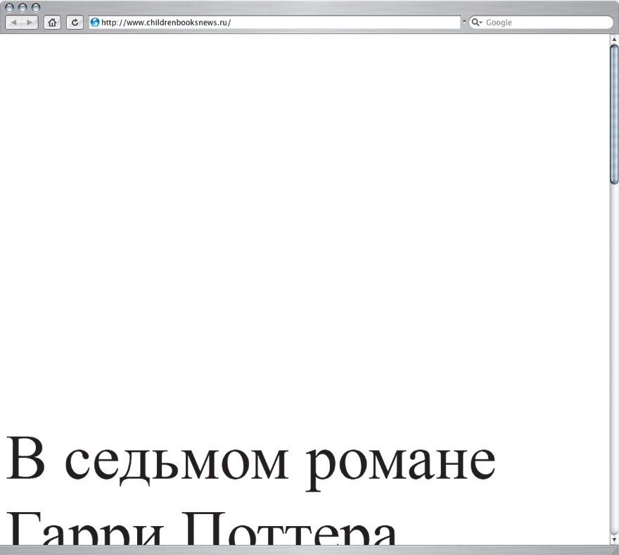Click the vertical scrollbar thumb
619x555 pixels.
pos(614,115)
